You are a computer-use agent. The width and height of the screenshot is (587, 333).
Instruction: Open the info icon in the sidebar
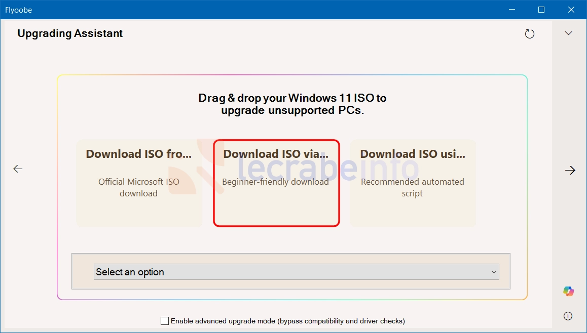pos(568,316)
